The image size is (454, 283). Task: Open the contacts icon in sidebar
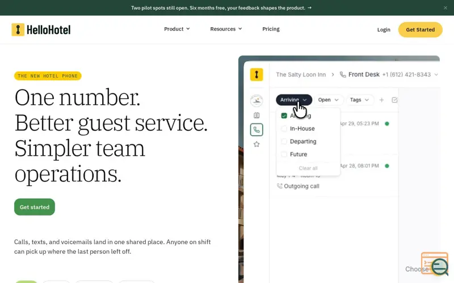[x=257, y=115]
